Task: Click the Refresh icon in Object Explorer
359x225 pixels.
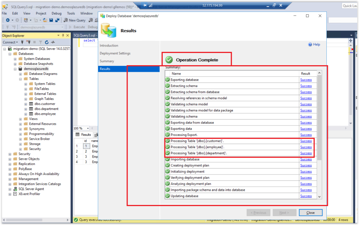Action: click(47, 42)
